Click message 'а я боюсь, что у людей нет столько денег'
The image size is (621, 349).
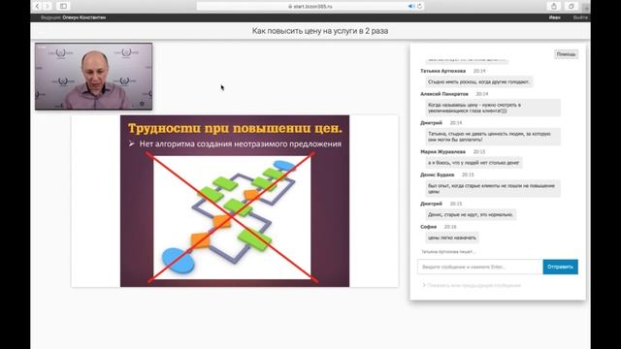click(x=474, y=163)
